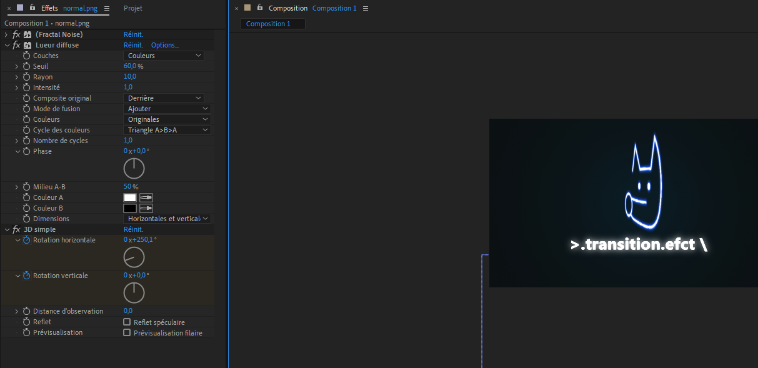
Task: Click Réinit. to reset 3D simple
Action: (x=133, y=229)
